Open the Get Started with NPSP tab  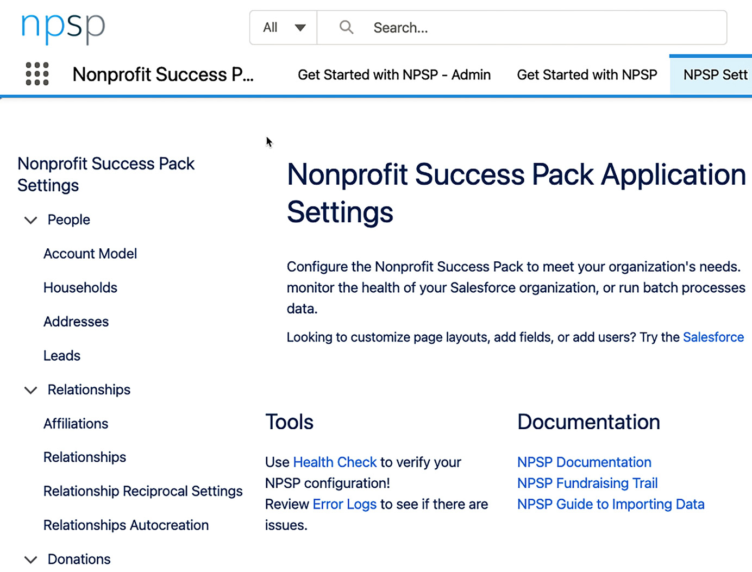pos(587,74)
